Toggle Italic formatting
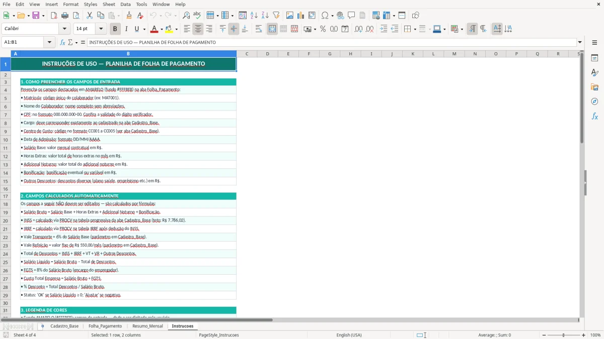The width and height of the screenshot is (604, 339). click(x=126, y=29)
